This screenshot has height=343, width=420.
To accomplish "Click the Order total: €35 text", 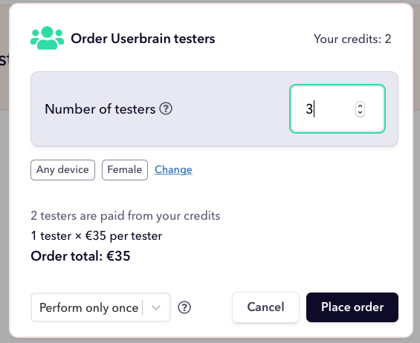I will 80,256.
